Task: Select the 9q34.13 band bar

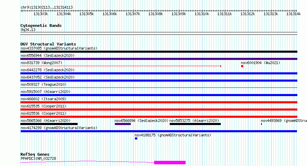Action: click(159, 33)
